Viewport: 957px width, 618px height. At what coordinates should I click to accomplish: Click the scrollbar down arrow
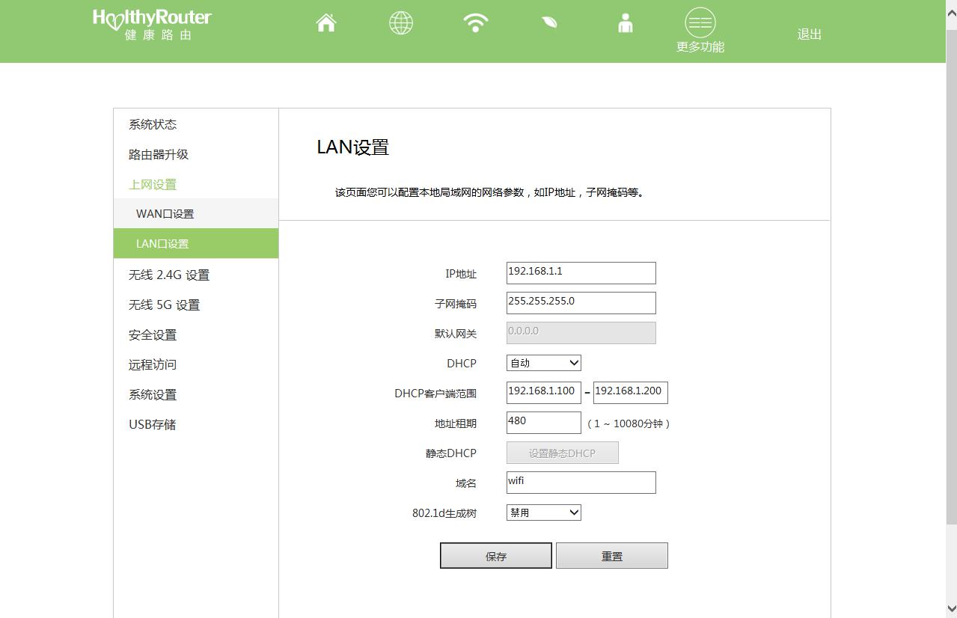[x=951, y=609]
